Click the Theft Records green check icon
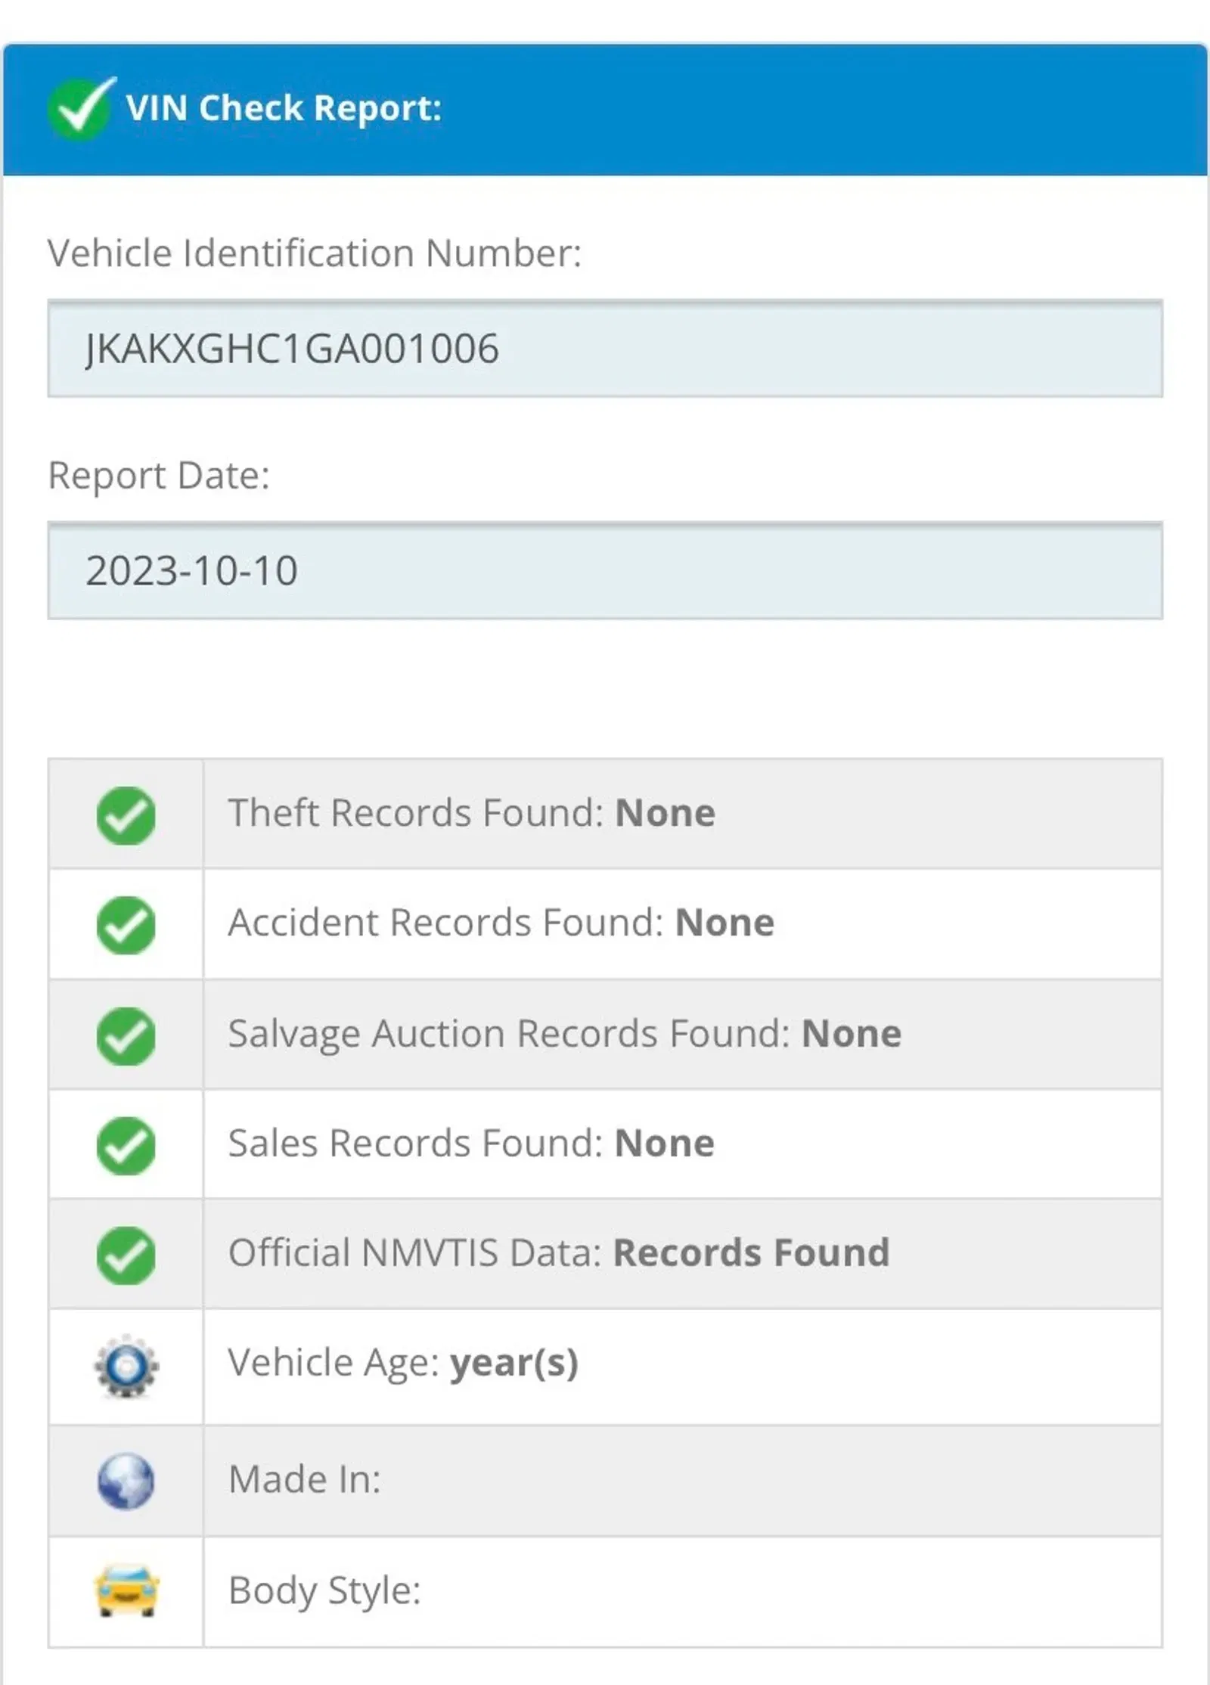The image size is (1210, 1685). point(126,815)
